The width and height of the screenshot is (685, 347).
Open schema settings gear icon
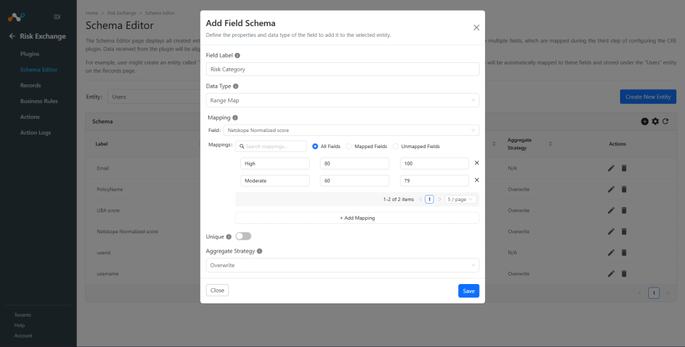(x=655, y=121)
